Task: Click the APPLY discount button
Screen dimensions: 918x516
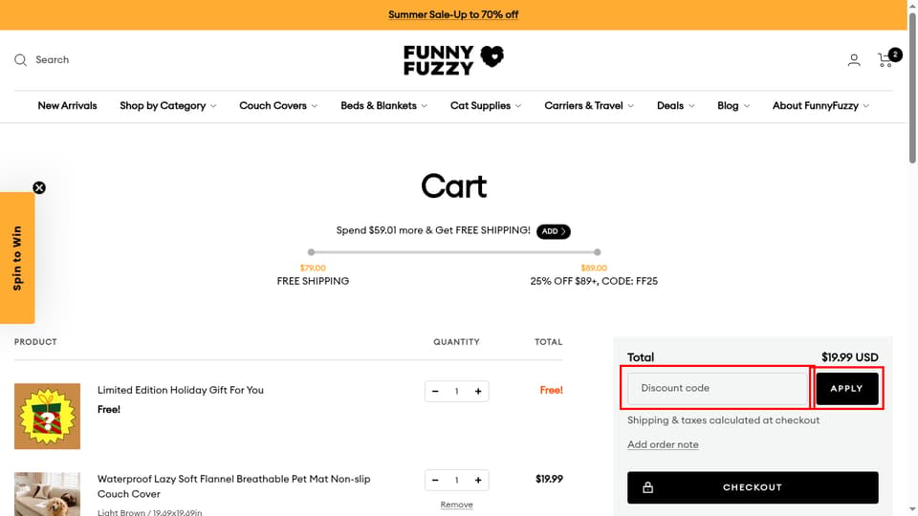Action: [847, 389]
